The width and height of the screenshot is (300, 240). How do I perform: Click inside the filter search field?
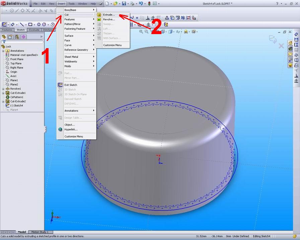[23, 41]
